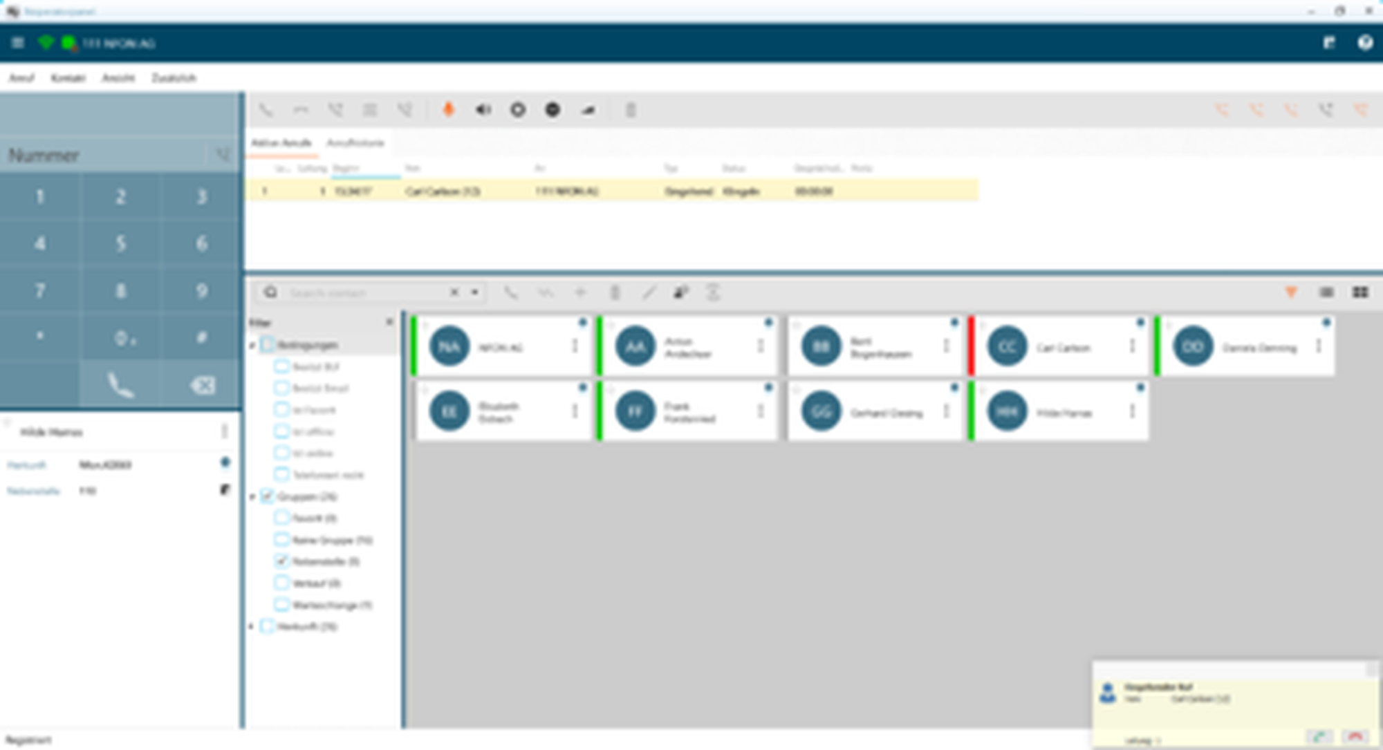Check the Verkauf group checkbox

[x=281, y=583]
